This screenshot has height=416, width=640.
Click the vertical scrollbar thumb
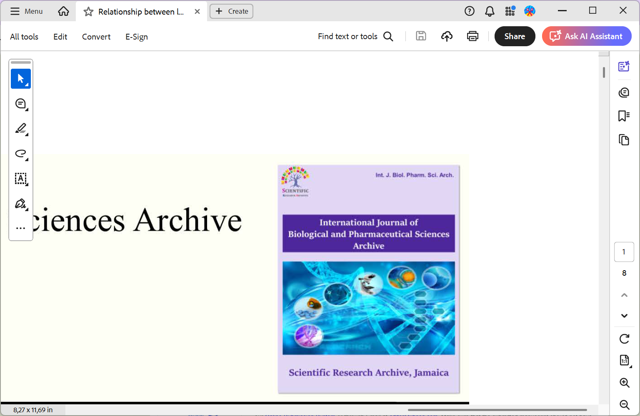604,72
